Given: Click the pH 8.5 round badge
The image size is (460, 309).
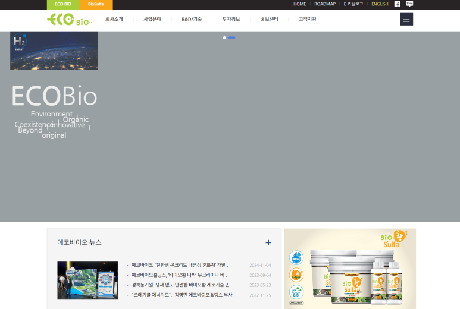Looking at the screenshot, I should (x=296, y=292).
